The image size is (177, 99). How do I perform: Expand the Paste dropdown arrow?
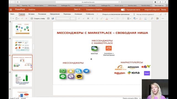pos(19,19)
